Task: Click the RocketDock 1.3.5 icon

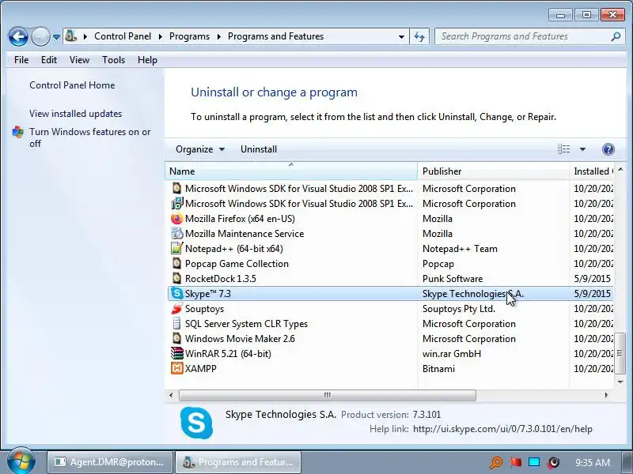Action: click(x=176, y=278)
